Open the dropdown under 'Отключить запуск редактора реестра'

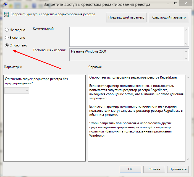point(17,91)
